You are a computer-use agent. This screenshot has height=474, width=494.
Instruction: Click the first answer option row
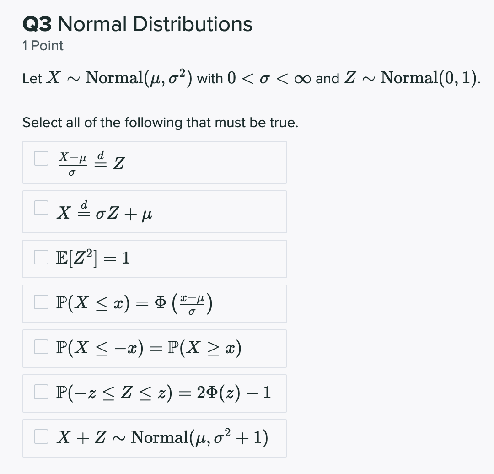(154, 162)
